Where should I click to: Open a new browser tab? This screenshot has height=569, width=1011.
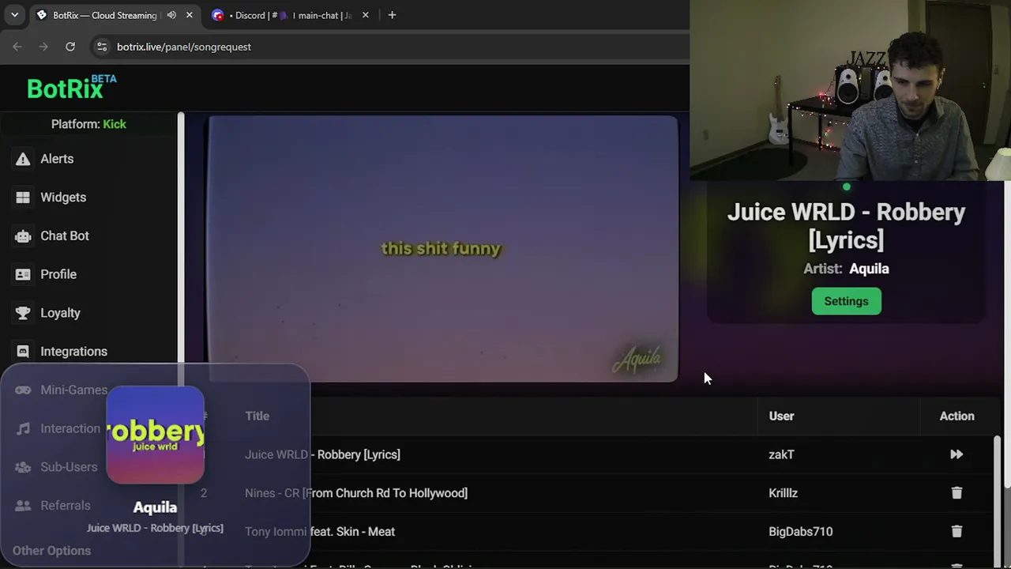392,15
